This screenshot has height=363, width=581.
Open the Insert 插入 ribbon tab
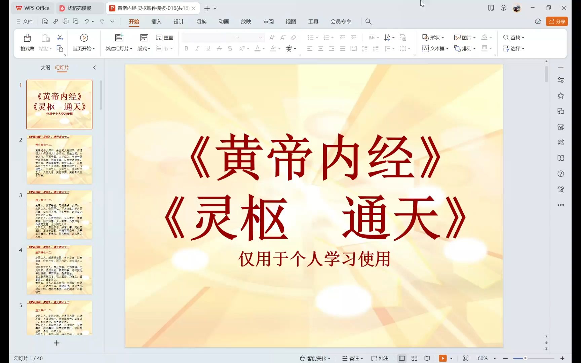(156, 22)
